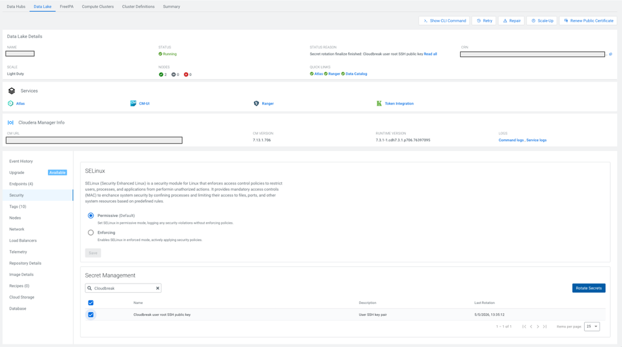Switch to the Compute Clusters tab
622x347 pixels.
[98, 7]
